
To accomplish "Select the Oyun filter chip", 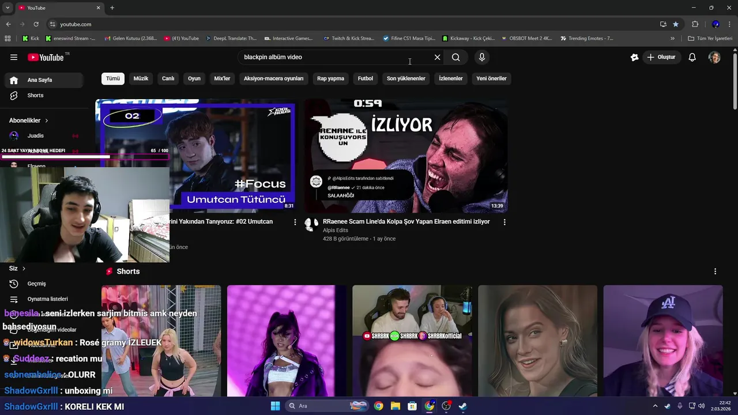I will [194, 78].
